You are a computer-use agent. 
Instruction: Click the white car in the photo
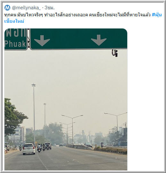(x=29, y=149)
